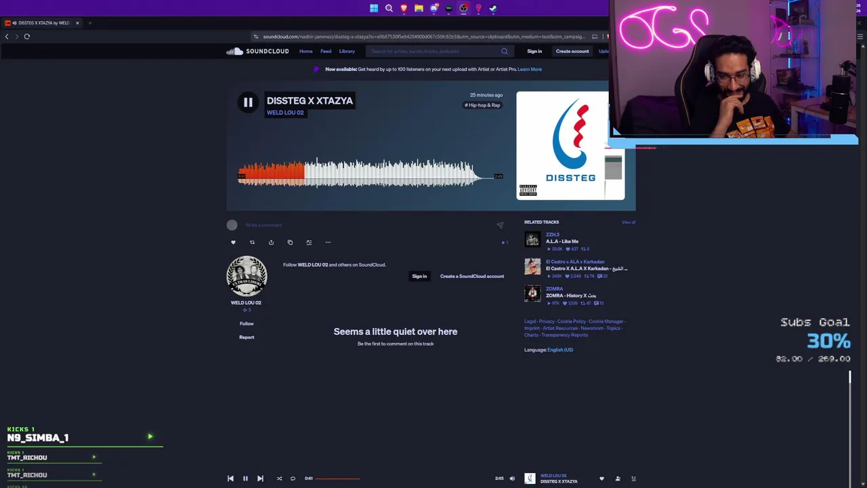Screen dimensions: 867x488
Task: Open File Explorer from taskbar
Action: 419,8
